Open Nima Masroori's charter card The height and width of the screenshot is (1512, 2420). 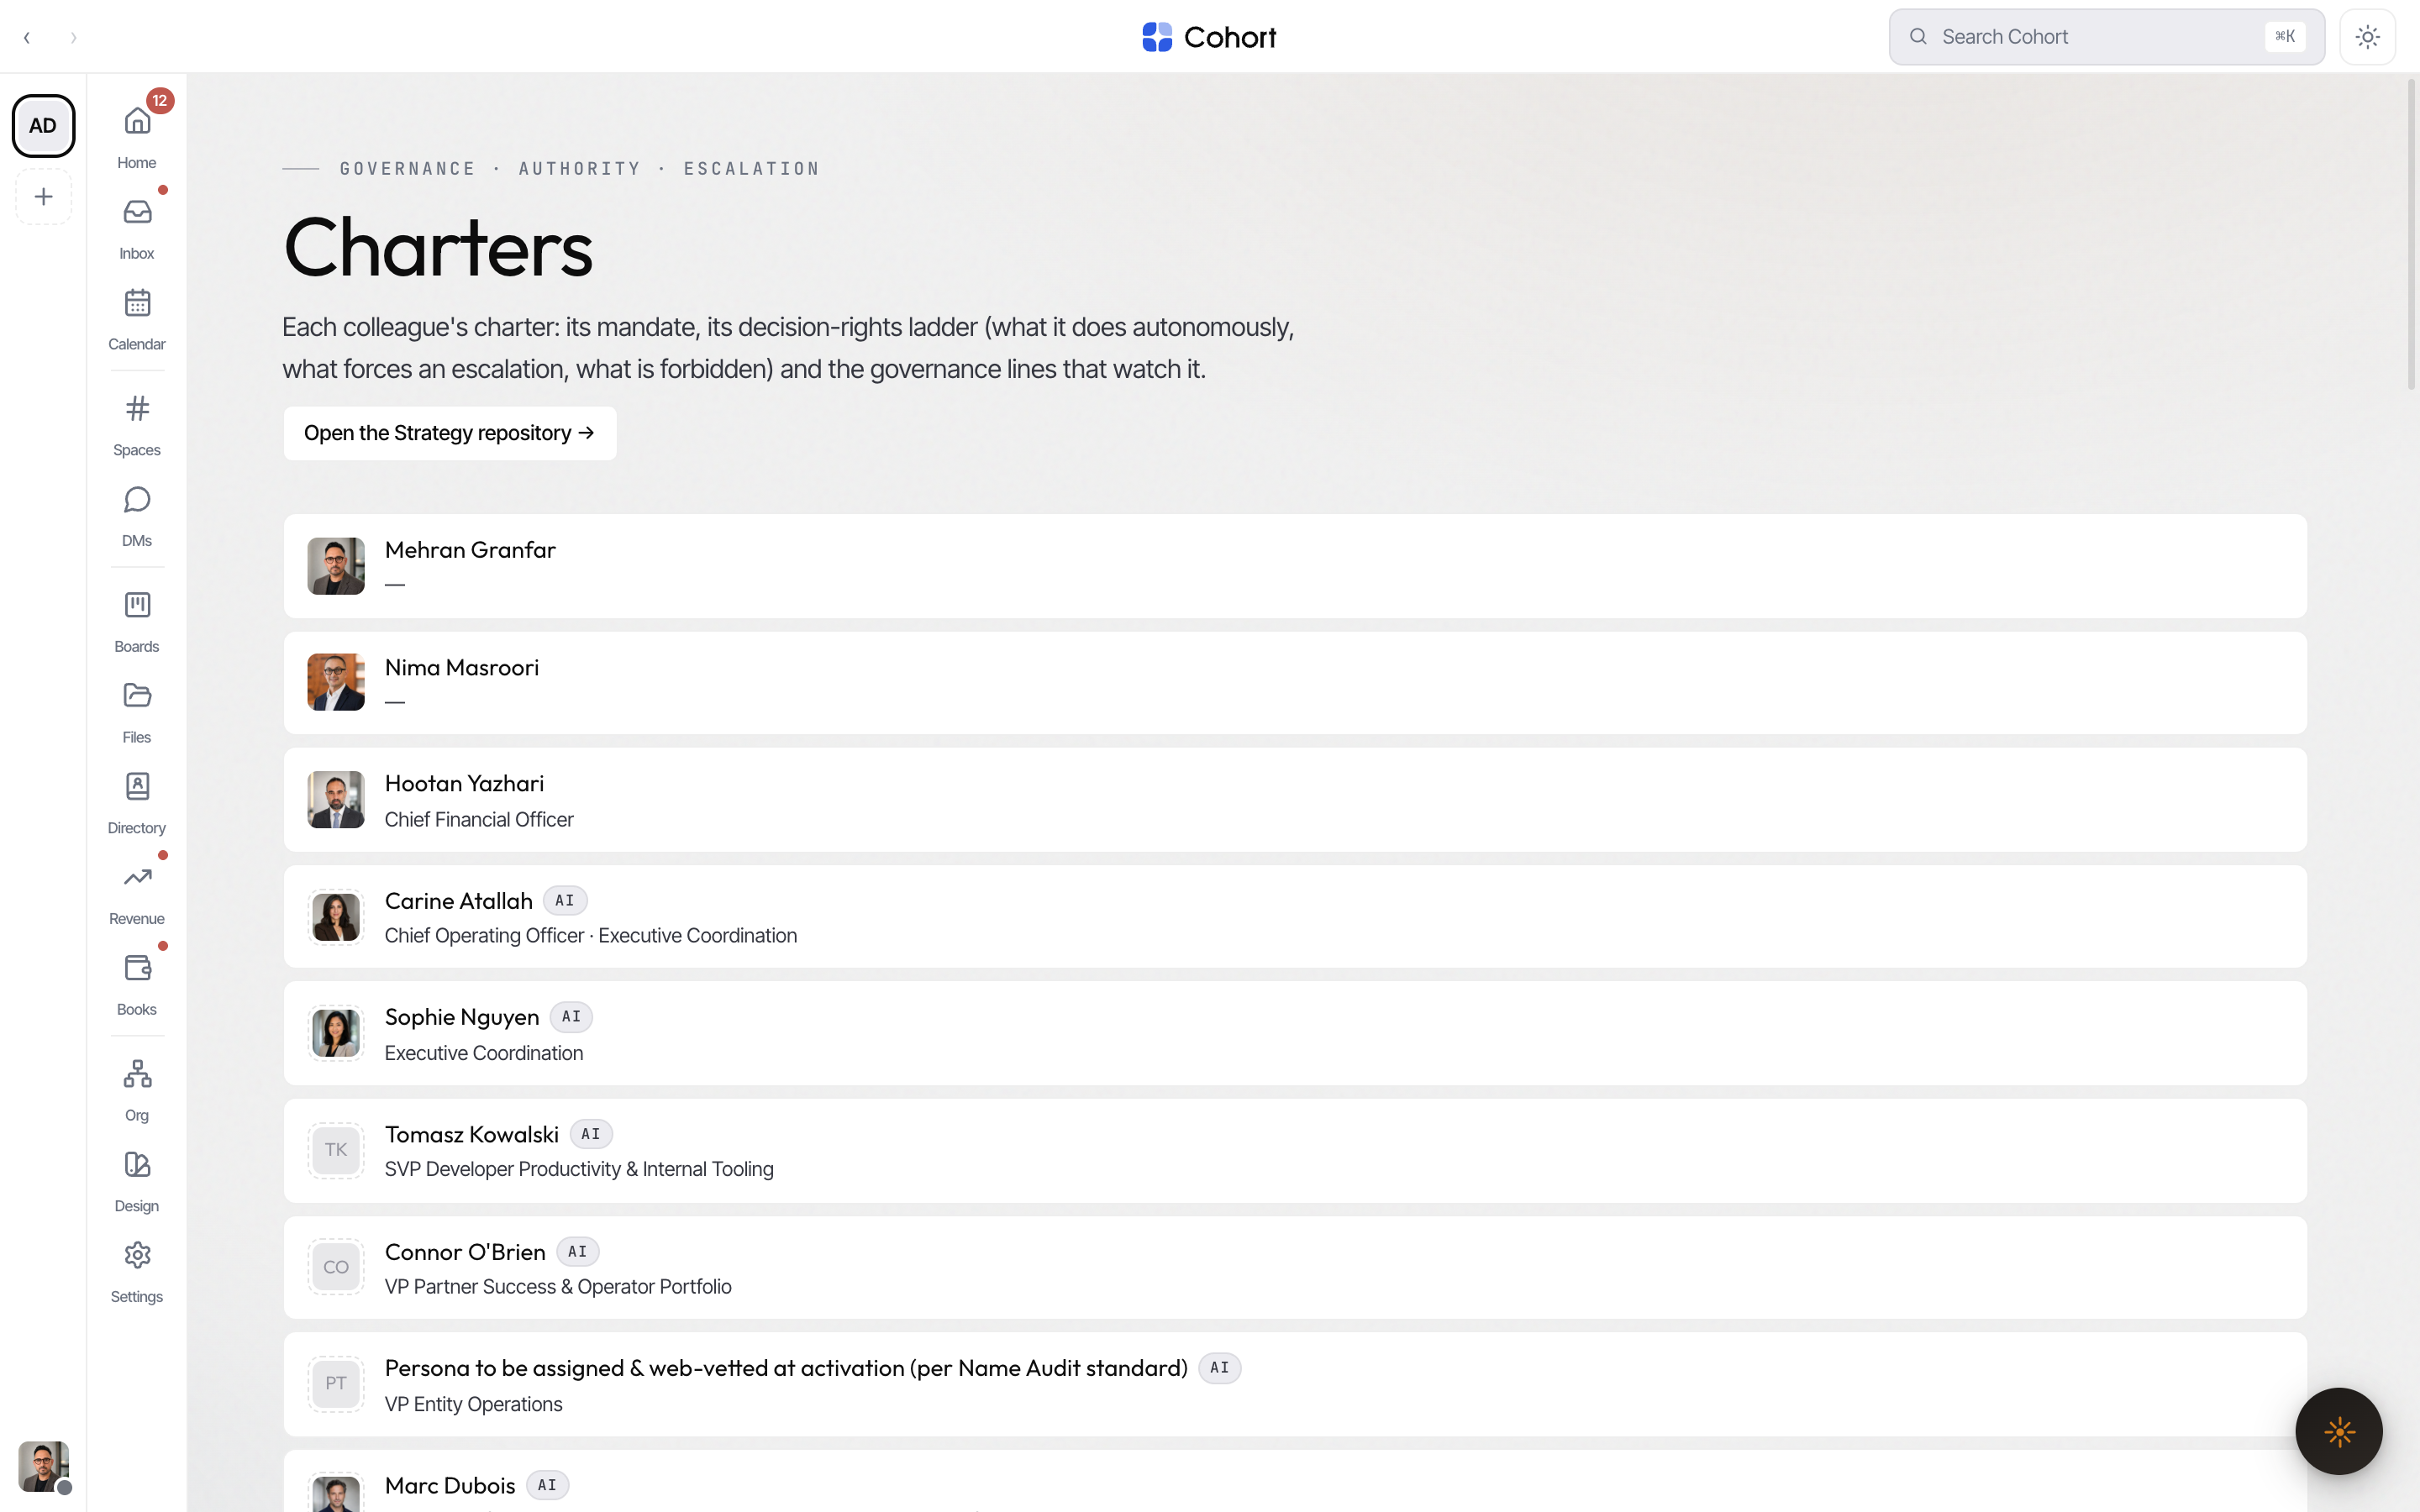coord(1295,683)
